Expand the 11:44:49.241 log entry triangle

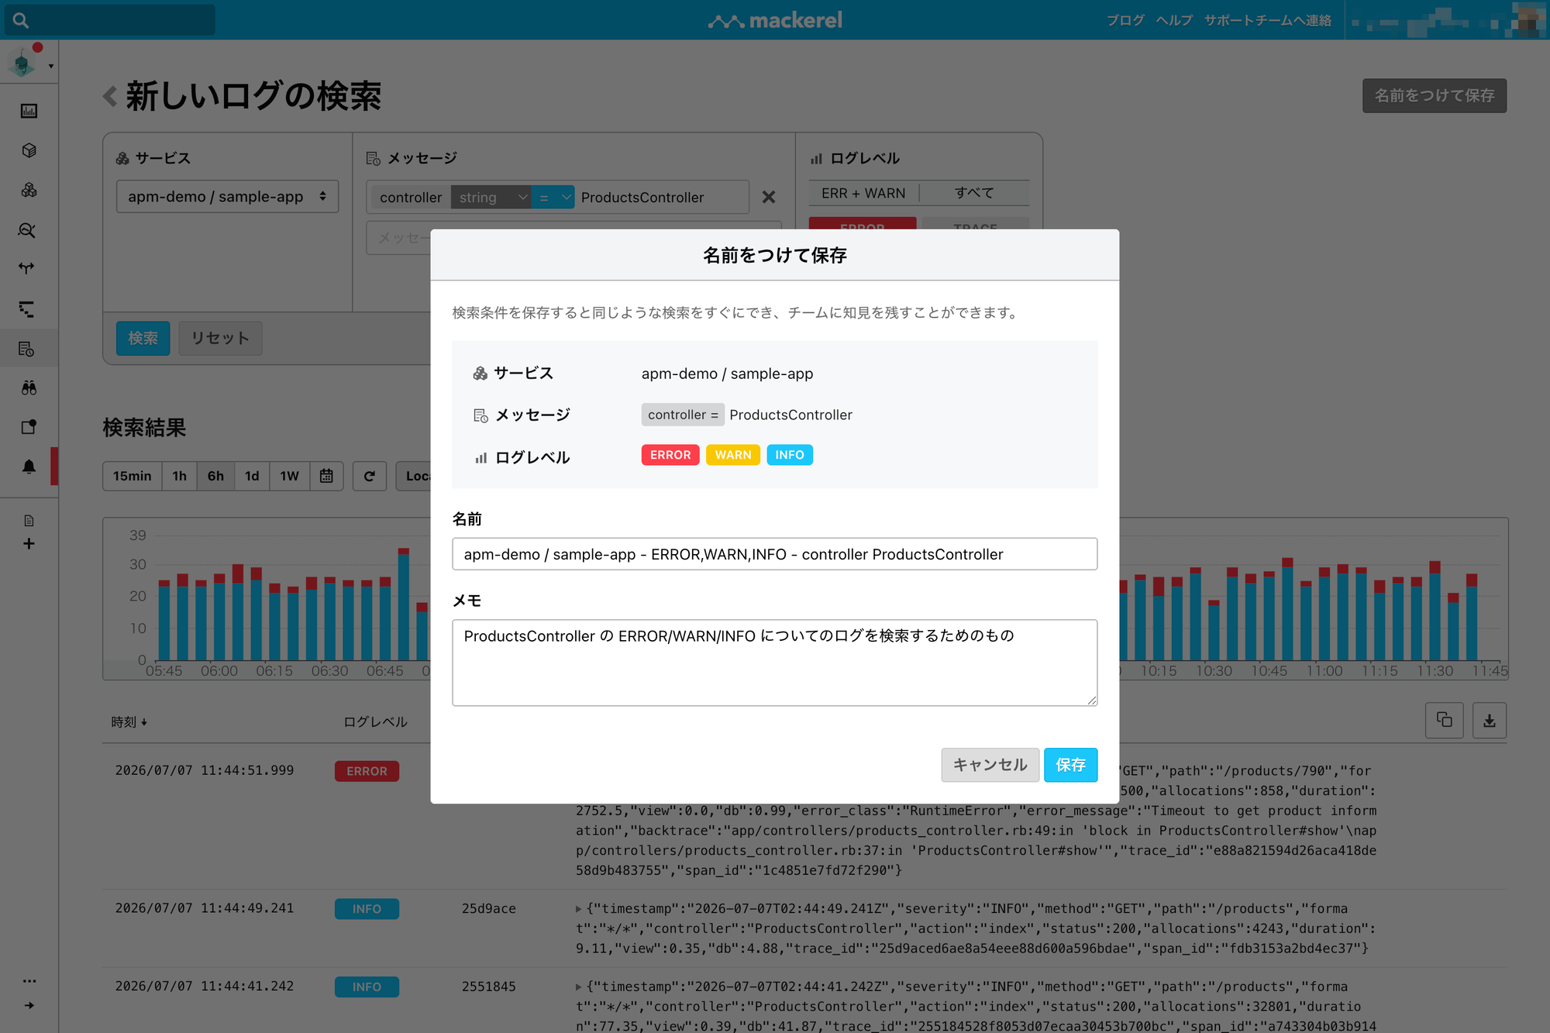(578, 909)
